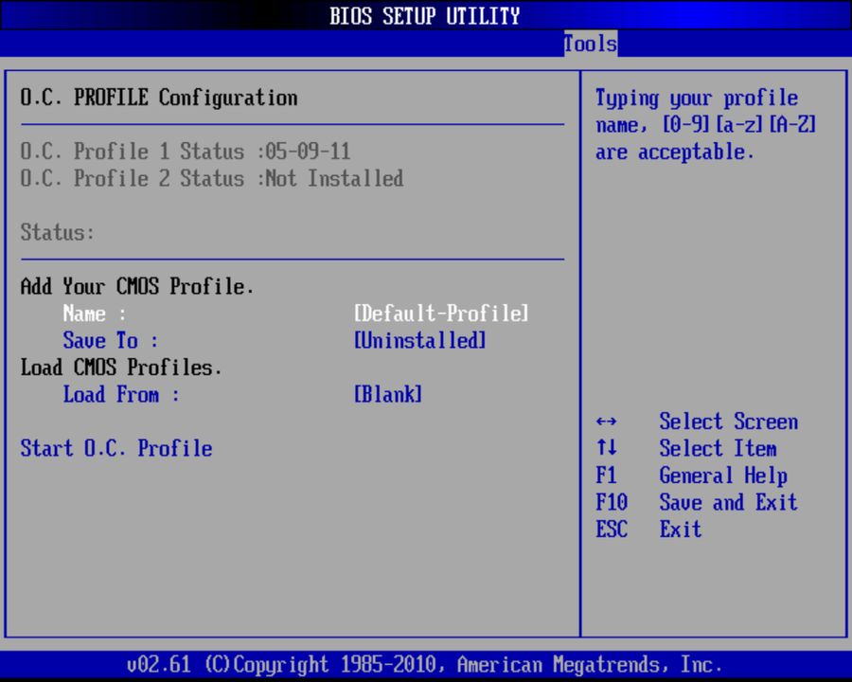The image size is (852, 682).
Task: Activate Start O.C. Profile
Action: point(115,448)
